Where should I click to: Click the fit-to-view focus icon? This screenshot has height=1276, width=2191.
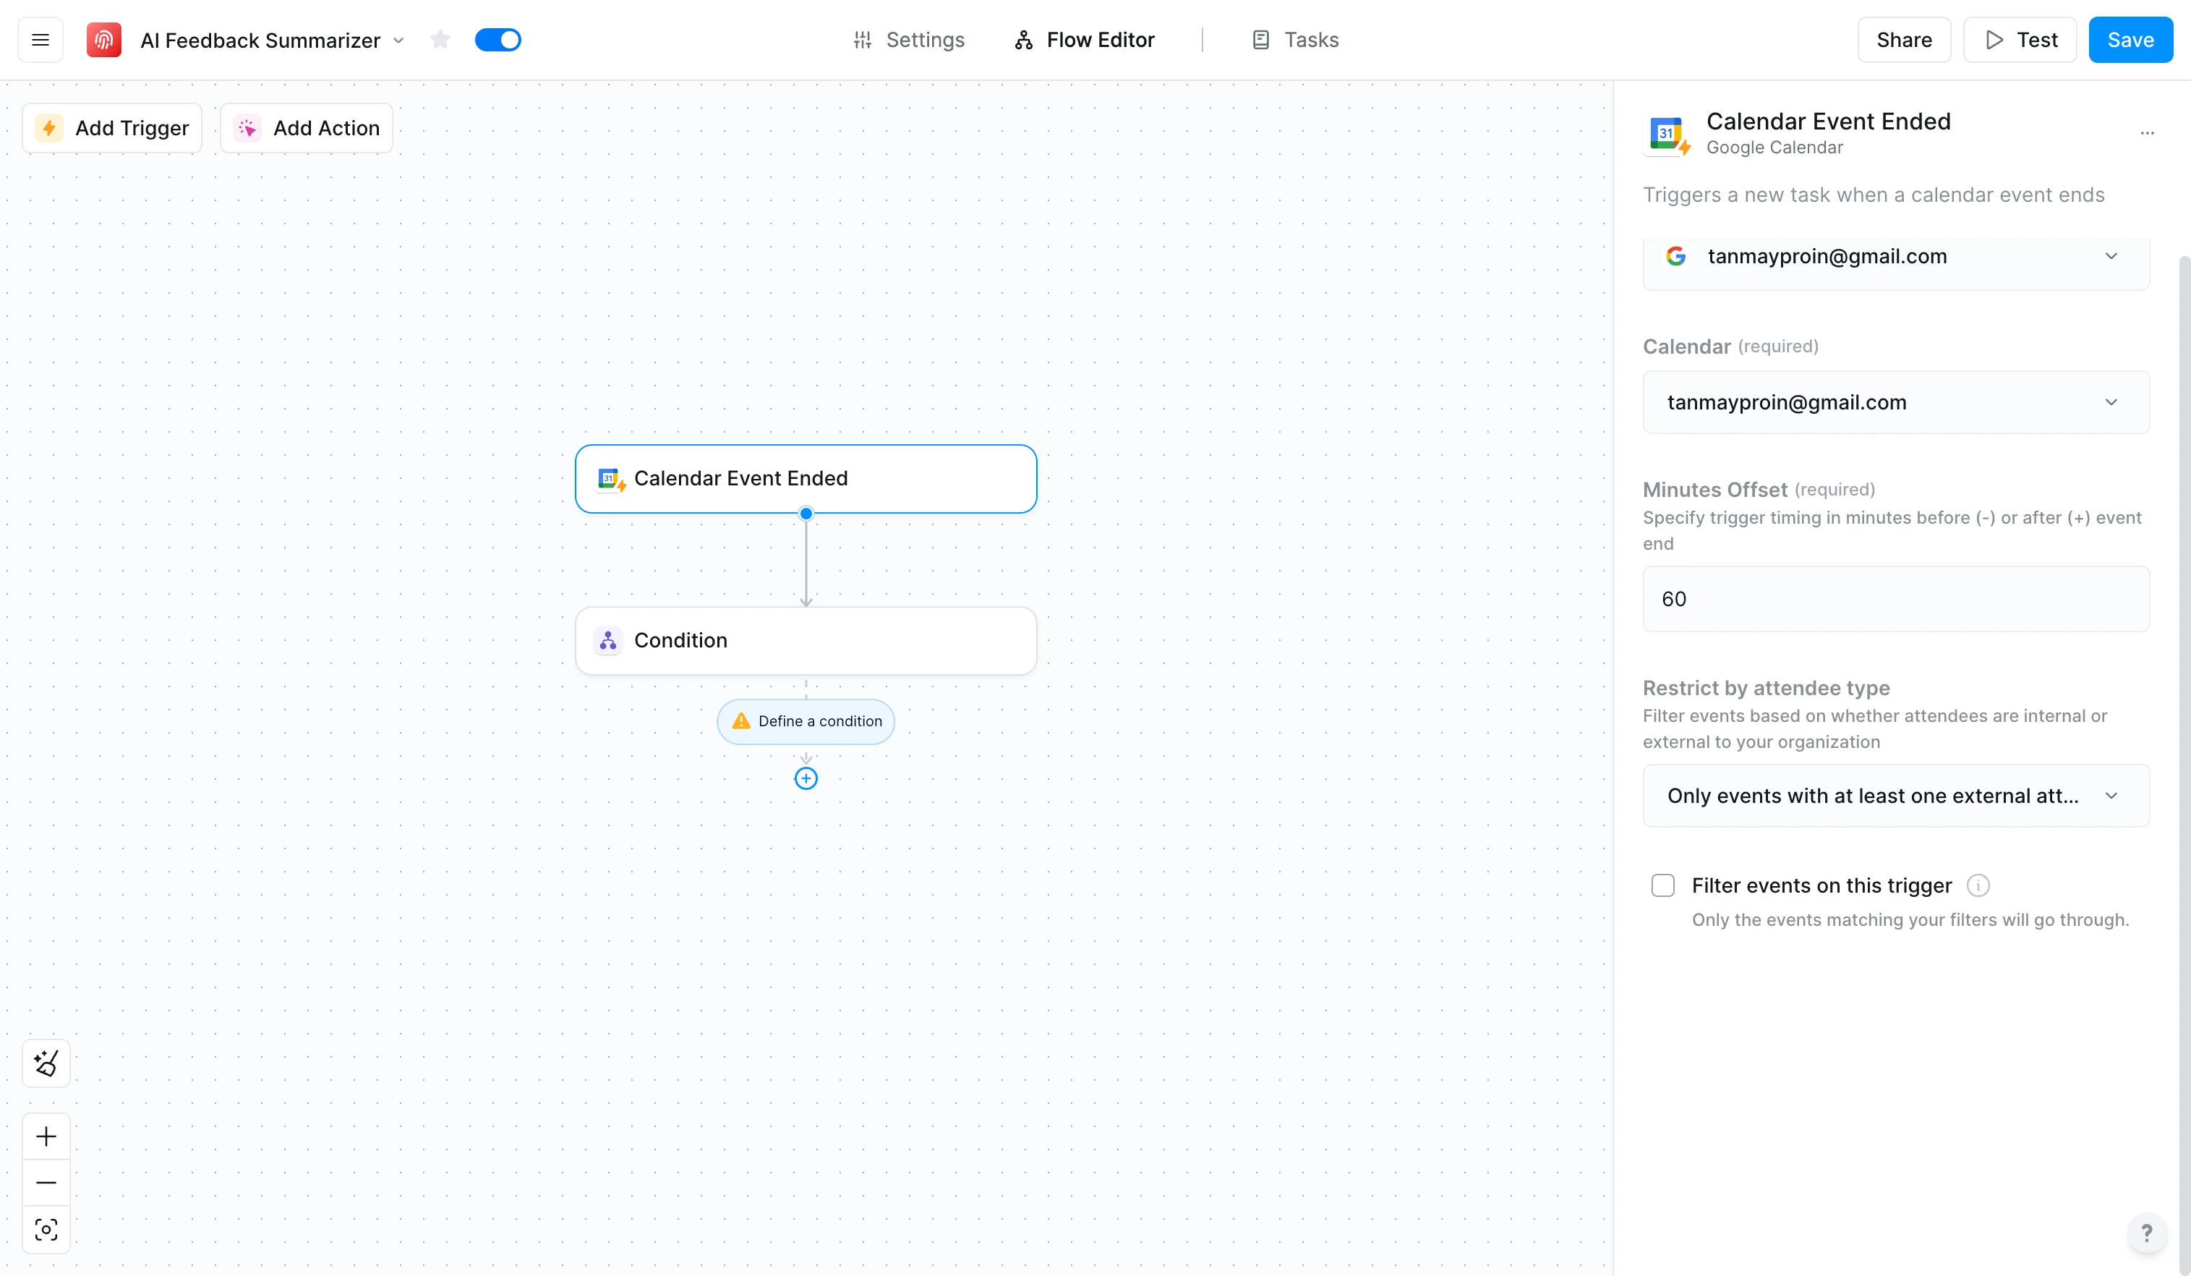[x=46, y=1229]
